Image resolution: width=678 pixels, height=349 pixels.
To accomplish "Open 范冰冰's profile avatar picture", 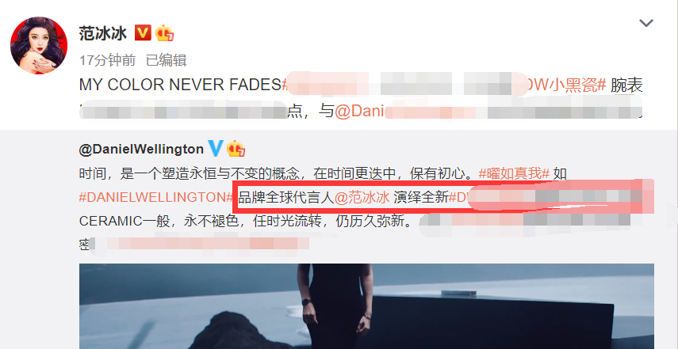I will [39, 46].
